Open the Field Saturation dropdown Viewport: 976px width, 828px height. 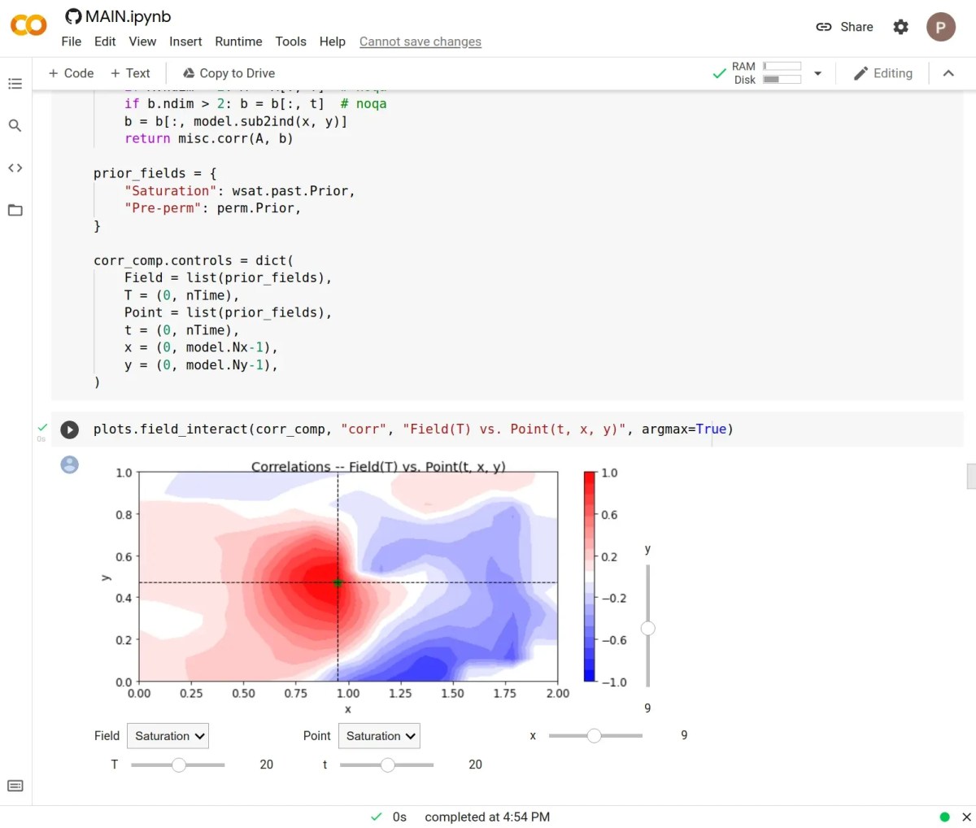(x=168, y=736)
